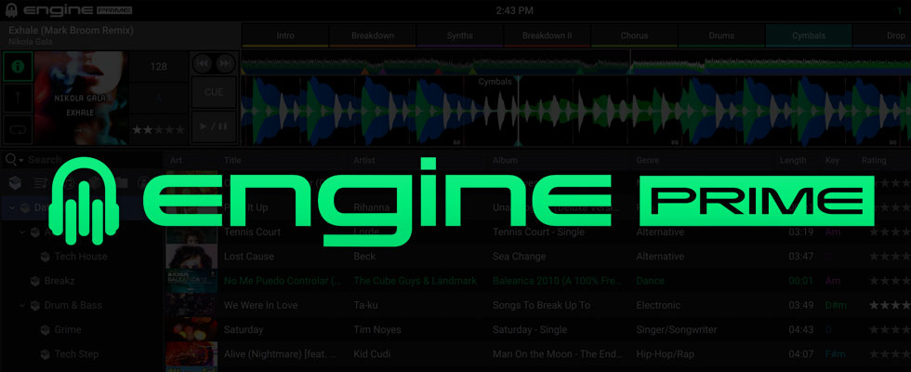This screenshot has height=372, width=911.
Task: Skip to the next track
Action: click(225, 64)
